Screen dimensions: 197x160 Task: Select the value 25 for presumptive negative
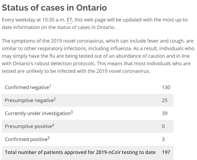(165, 101)
